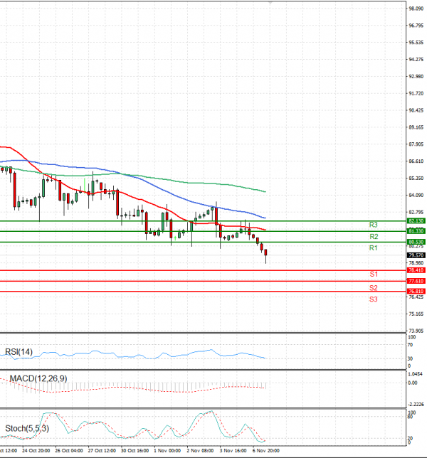Viewport: 427px width, 458px height.
Task: Click the R1 resistance label
Action: (x=373, y=248)
